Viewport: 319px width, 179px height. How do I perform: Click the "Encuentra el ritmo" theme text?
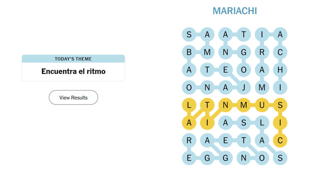[74, 71]
